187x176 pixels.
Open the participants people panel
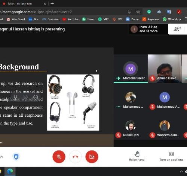177,29
